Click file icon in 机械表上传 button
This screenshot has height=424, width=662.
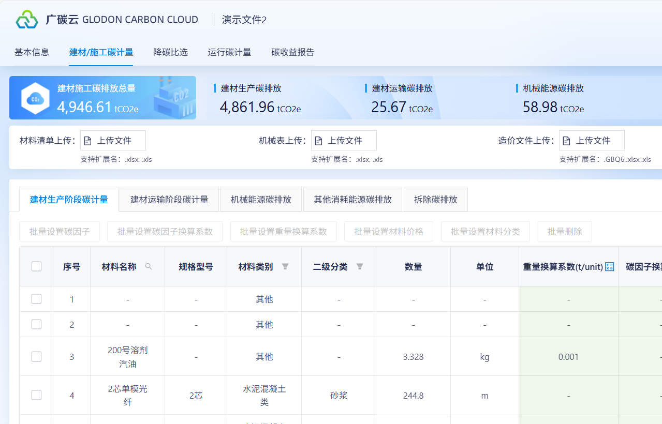click(x=319, y=141)
